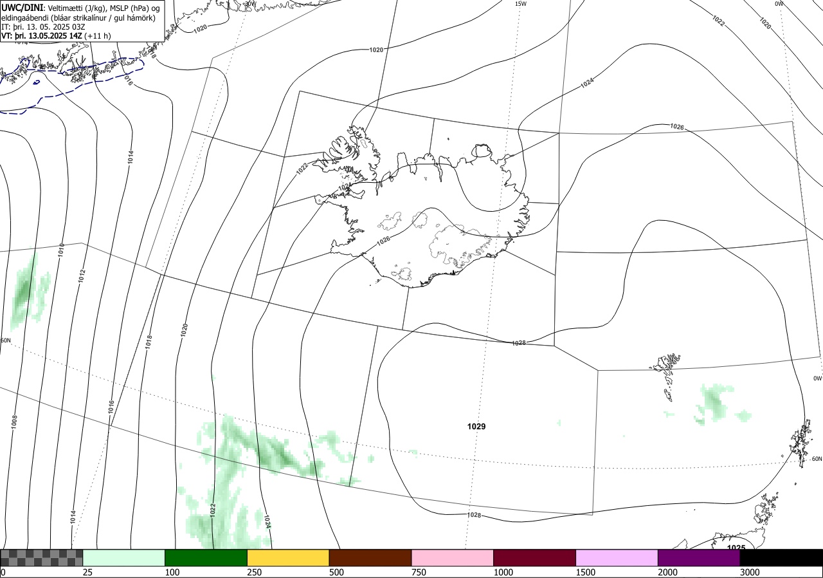
Task: Click legend scale value "750"
Action: point(419,572)
